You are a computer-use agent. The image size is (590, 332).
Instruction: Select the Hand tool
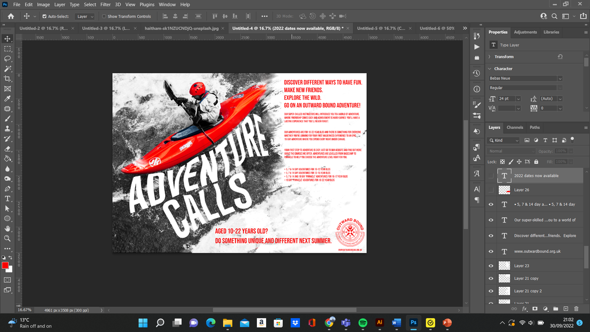coord(8,228)
